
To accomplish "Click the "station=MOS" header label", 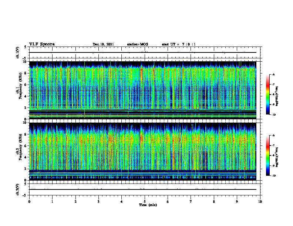I will (x=138, y=44).
